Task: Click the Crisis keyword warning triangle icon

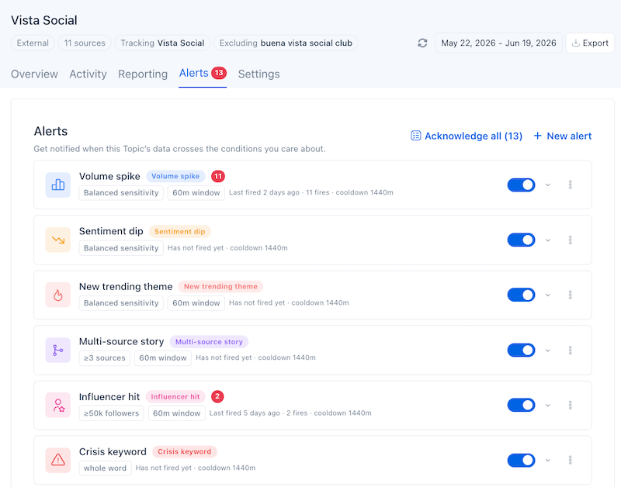Action: [57, 460]
